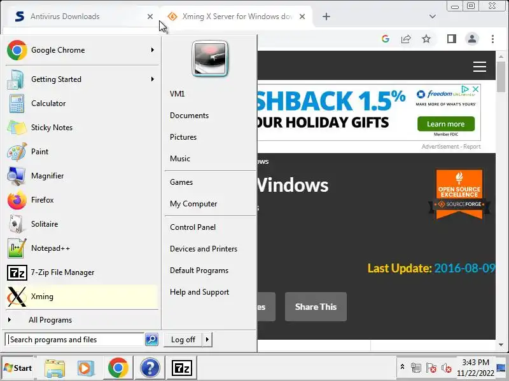Open Chrome tab search chevron

[433, 17]
